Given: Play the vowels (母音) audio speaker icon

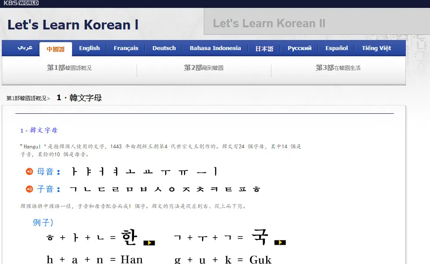Looking at the screenshot, I should pyautogui.click(x=29, y=171).
